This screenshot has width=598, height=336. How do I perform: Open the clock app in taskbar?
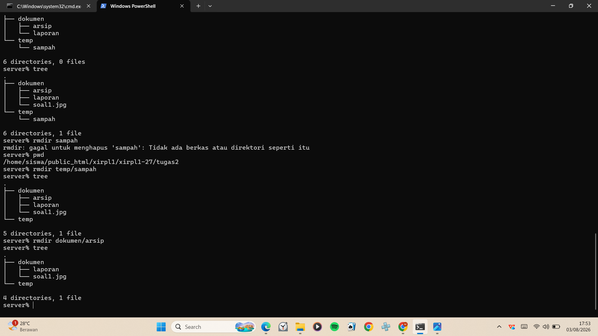coord(283,327)
